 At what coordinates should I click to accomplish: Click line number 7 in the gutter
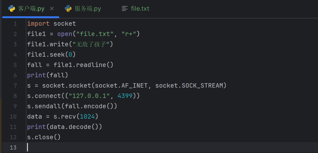point(15,85)
